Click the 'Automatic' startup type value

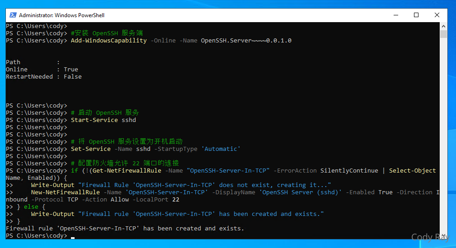[221, 149]
